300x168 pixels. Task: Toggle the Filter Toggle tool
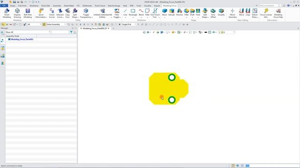pyautogui.click(x=117, y=14)
